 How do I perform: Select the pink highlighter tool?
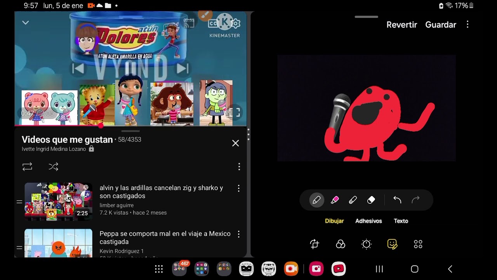[x=335, y=200]
